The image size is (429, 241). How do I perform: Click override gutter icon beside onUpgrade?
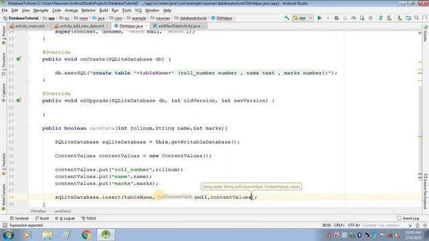tap(18, 100)
